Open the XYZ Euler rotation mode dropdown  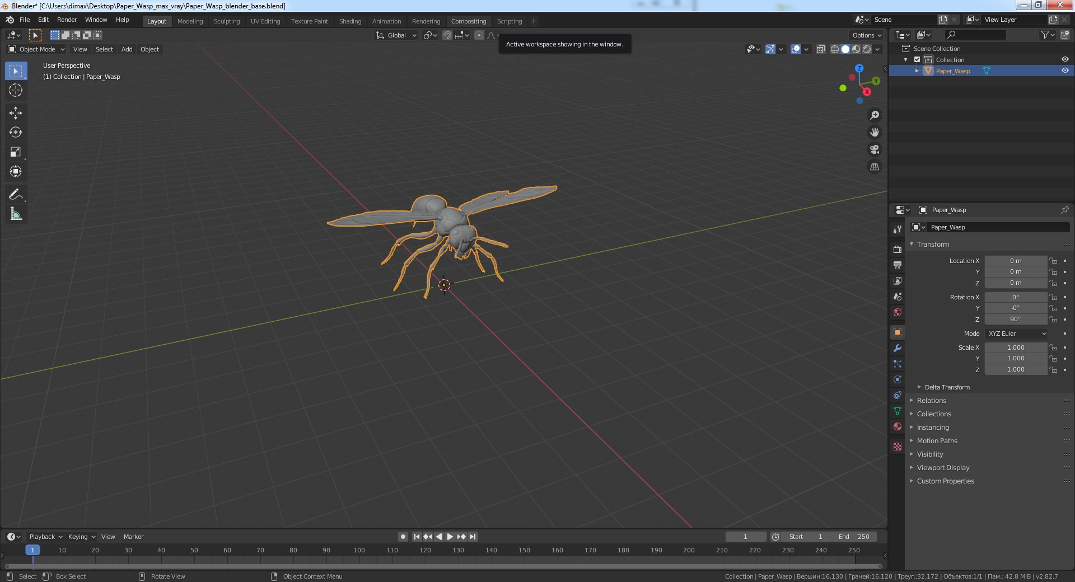coord(1016,334)
